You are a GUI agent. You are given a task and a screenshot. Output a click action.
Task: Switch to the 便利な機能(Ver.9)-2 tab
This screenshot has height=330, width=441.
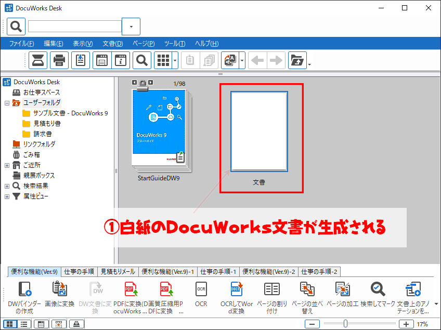click(269, 271)
